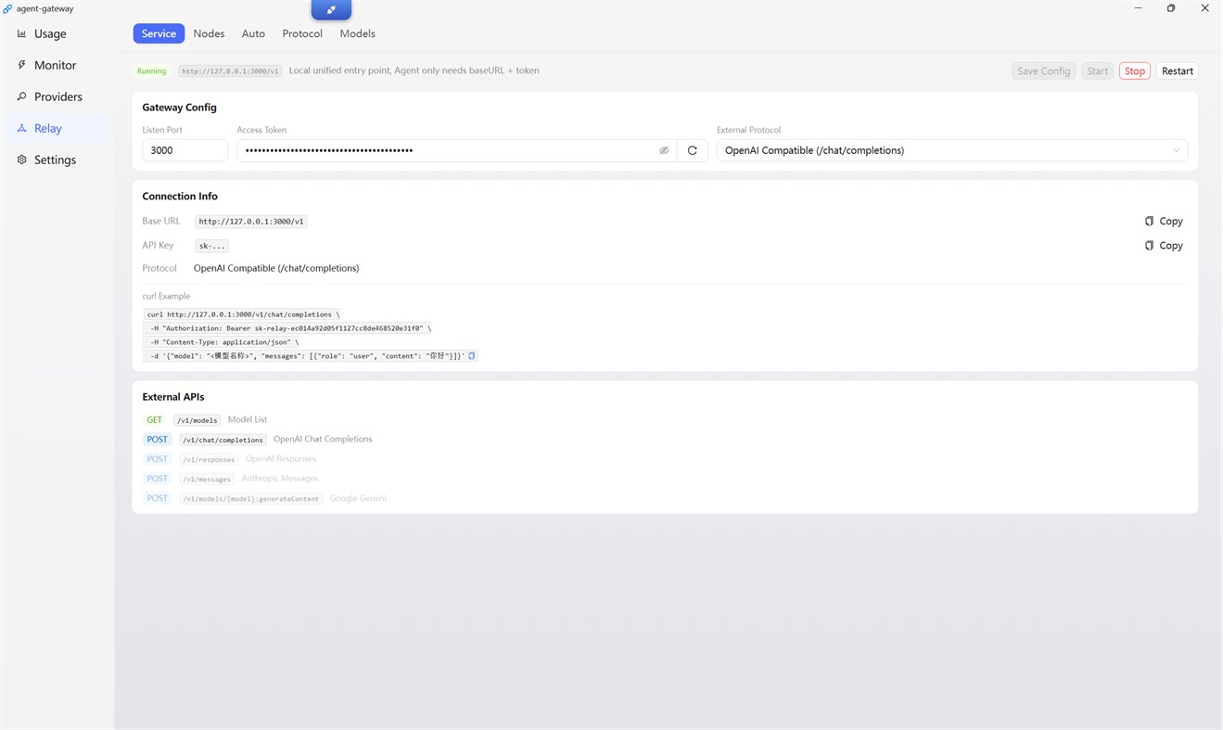This screenshot has height=730, width=1223.
Task: Go to Monitor in the sidebar
Action: click(56, 65)
